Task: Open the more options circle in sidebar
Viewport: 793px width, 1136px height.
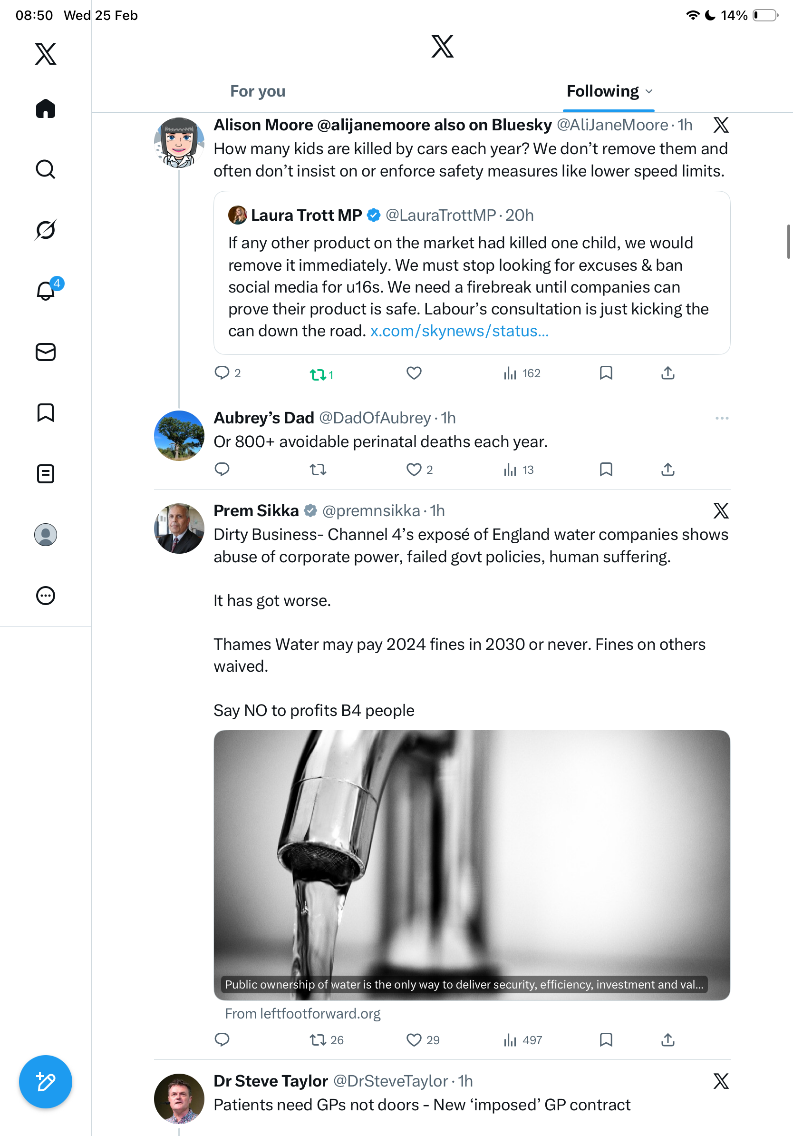Action: [x=46, y=595]
